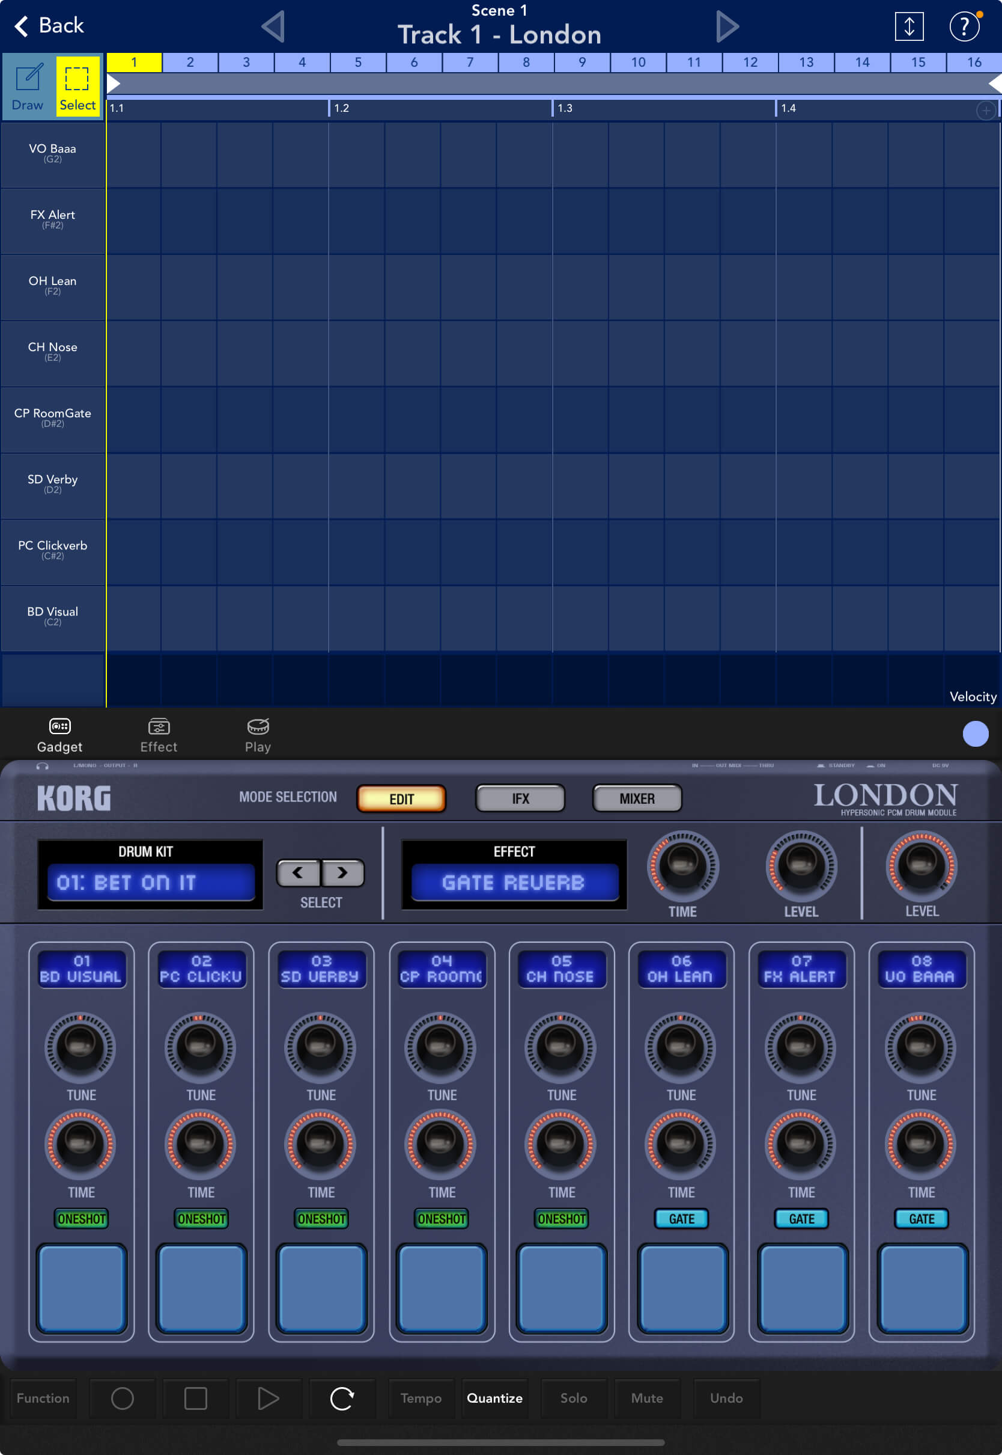1002x1455 pixels.
Task: Start playback with the play triangle
Action: point(268,1398)
